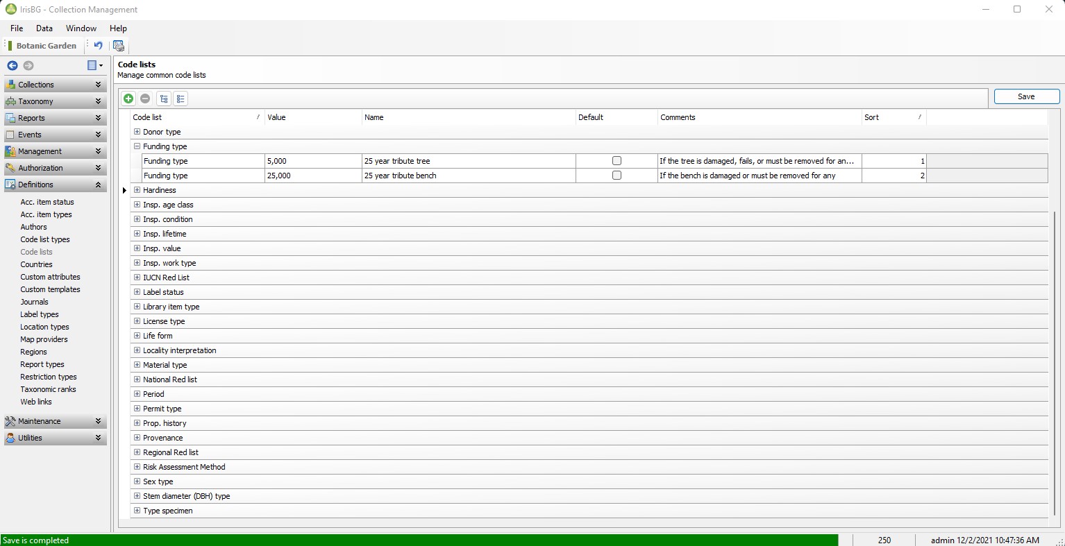Collapse the Funding type group

click(x=137, y=146)
